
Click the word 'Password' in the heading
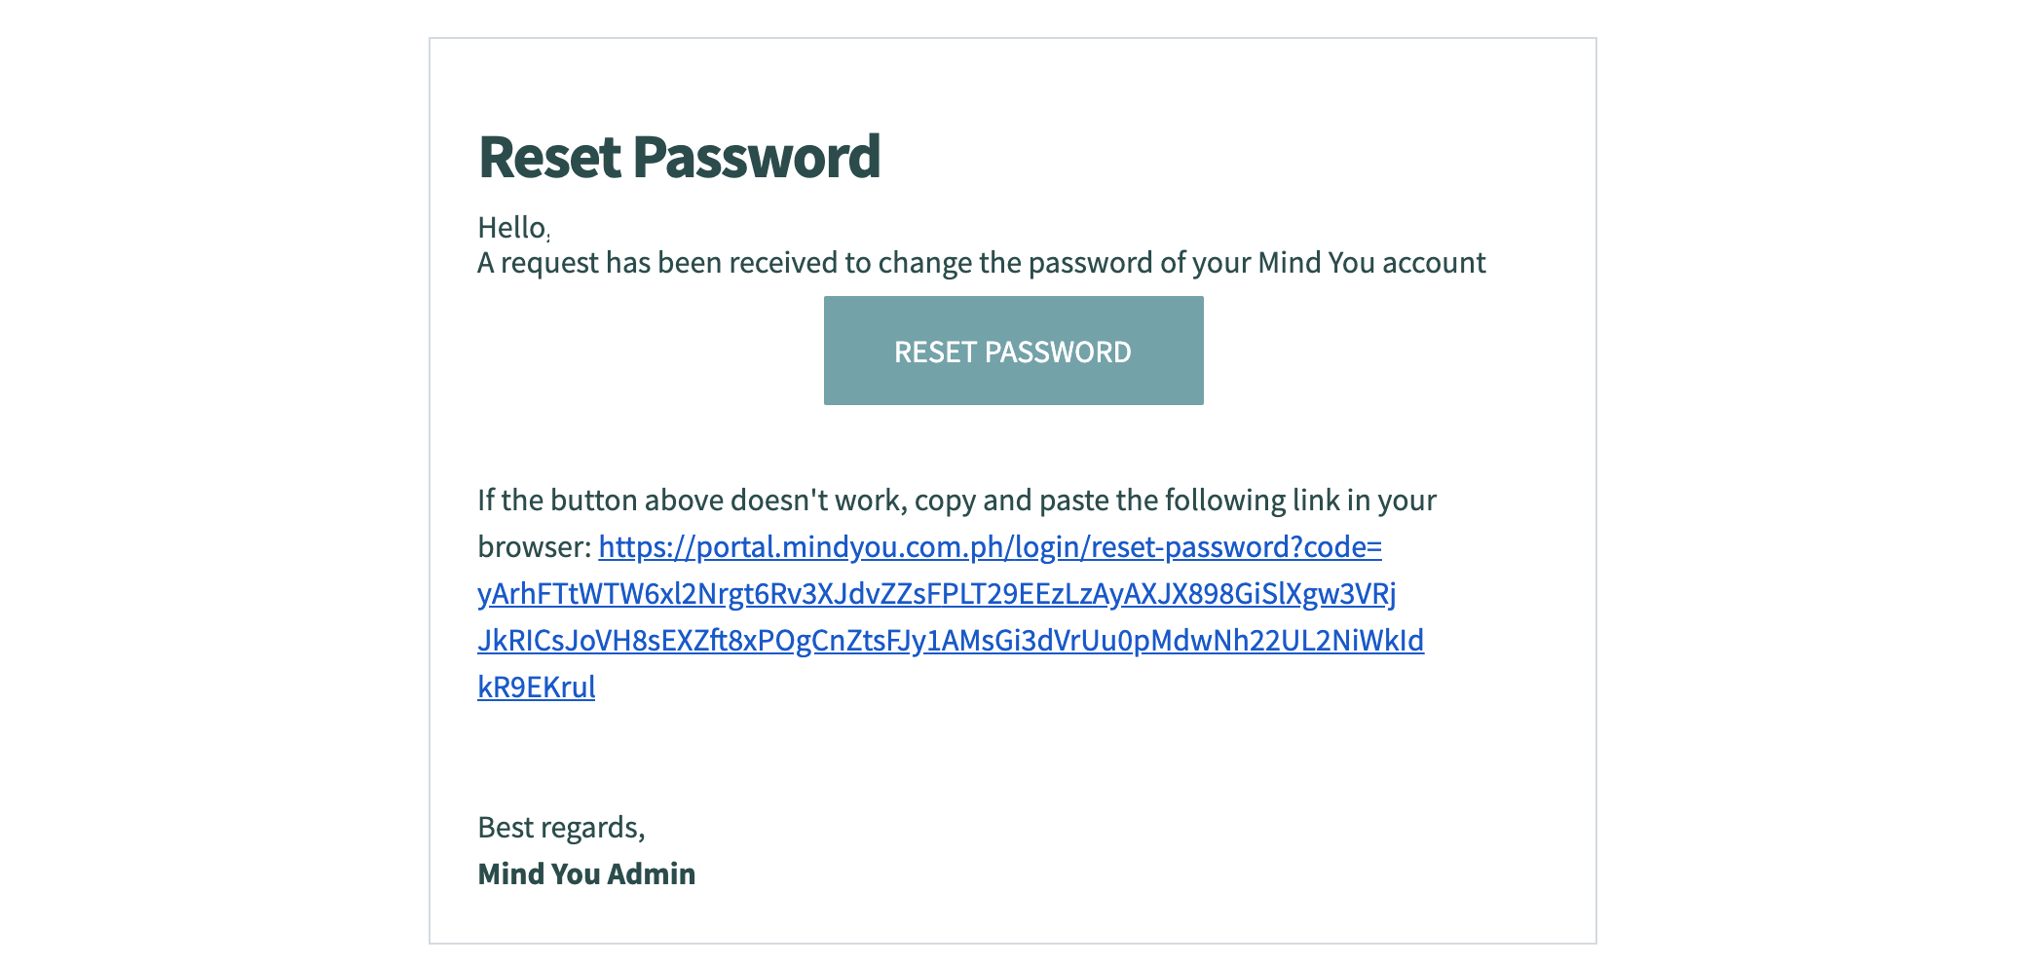tap(757, 157)
